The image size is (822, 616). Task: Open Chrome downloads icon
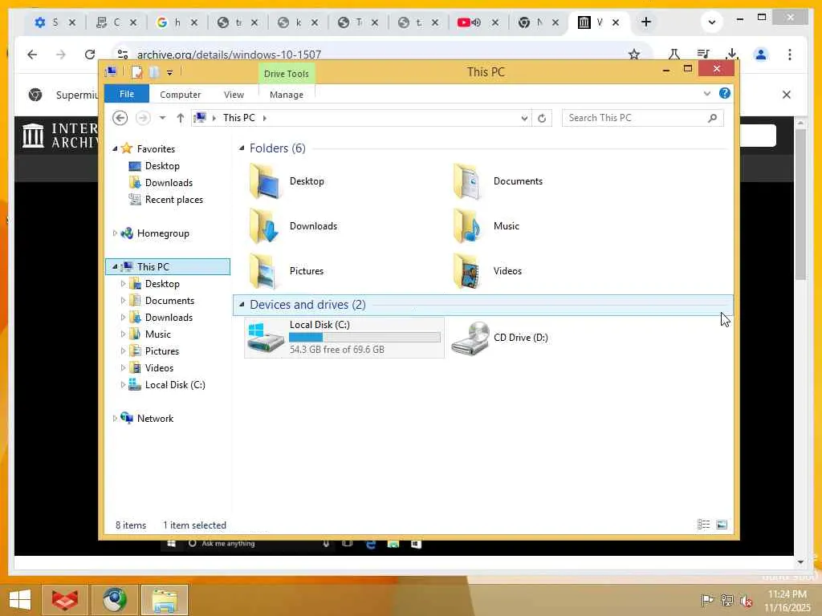732,54
